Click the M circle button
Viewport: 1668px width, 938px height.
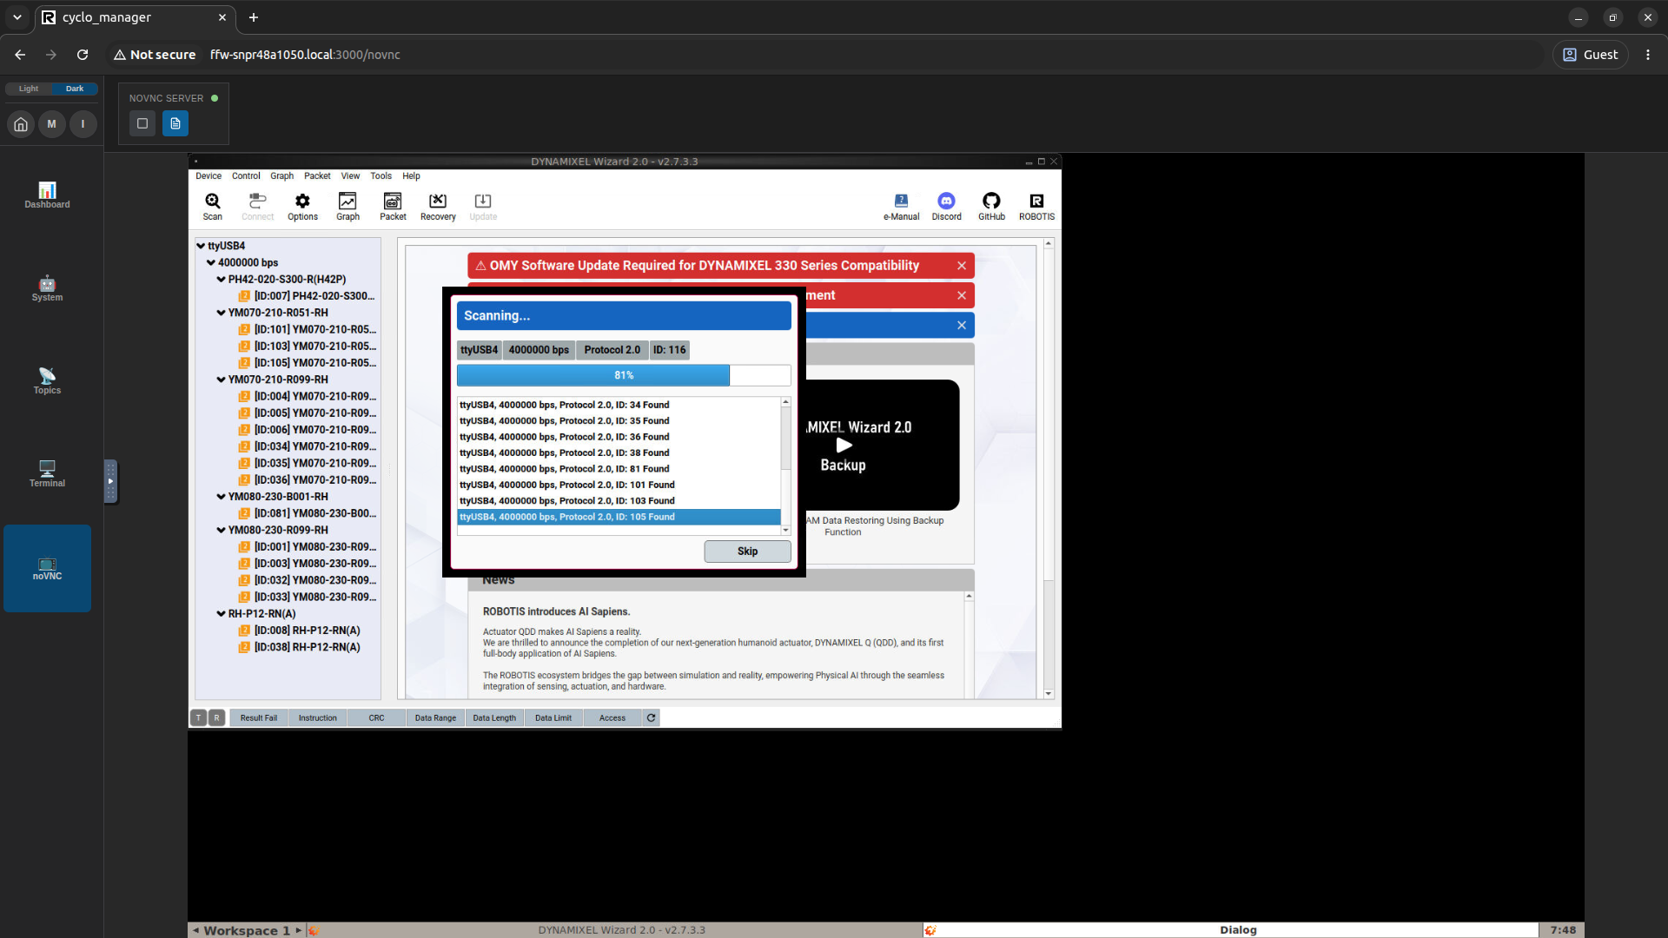click(x=52, y=124)
